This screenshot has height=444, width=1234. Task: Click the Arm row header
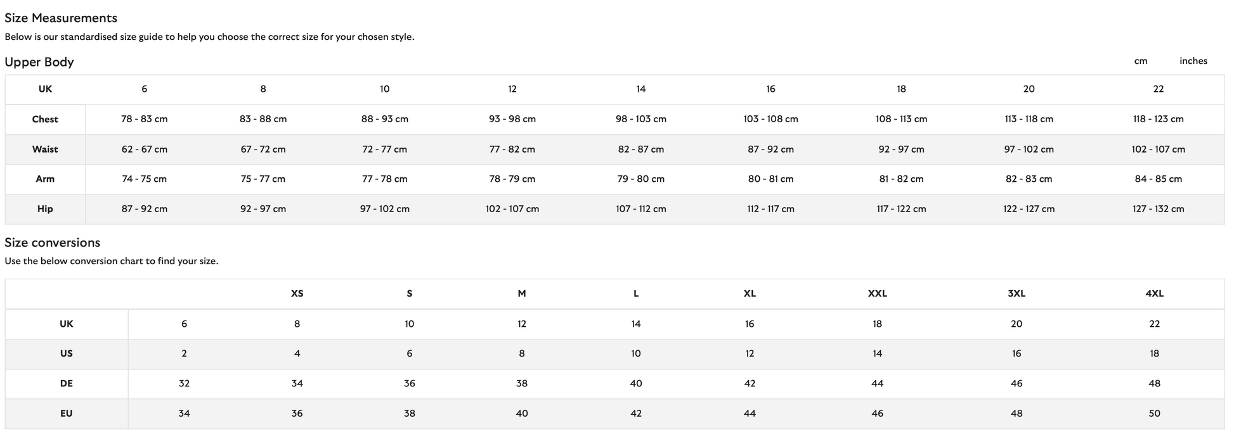45,179
